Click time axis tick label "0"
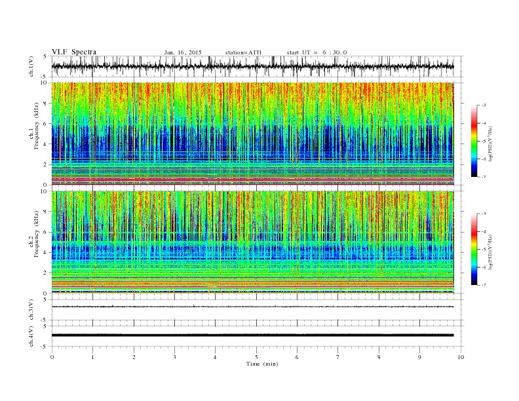 pos(52,357)
